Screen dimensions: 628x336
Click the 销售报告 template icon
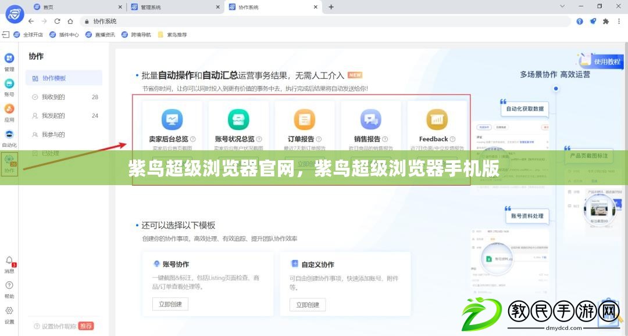(x=370, y=119)
